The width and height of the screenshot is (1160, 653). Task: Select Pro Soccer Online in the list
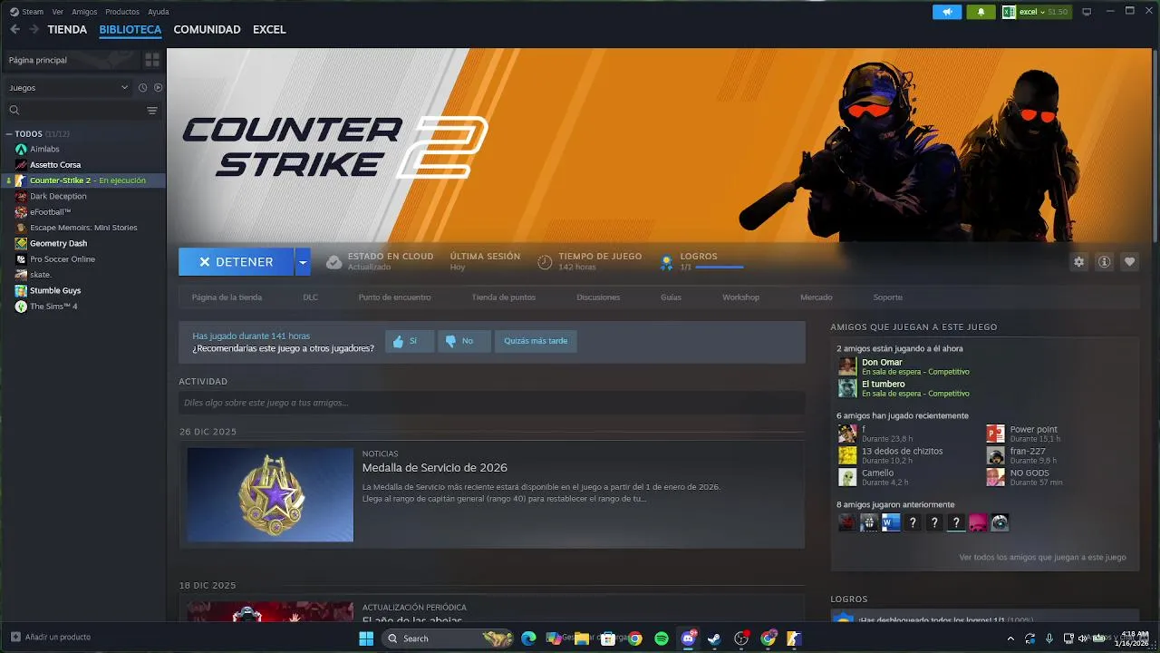coord(63,259)
